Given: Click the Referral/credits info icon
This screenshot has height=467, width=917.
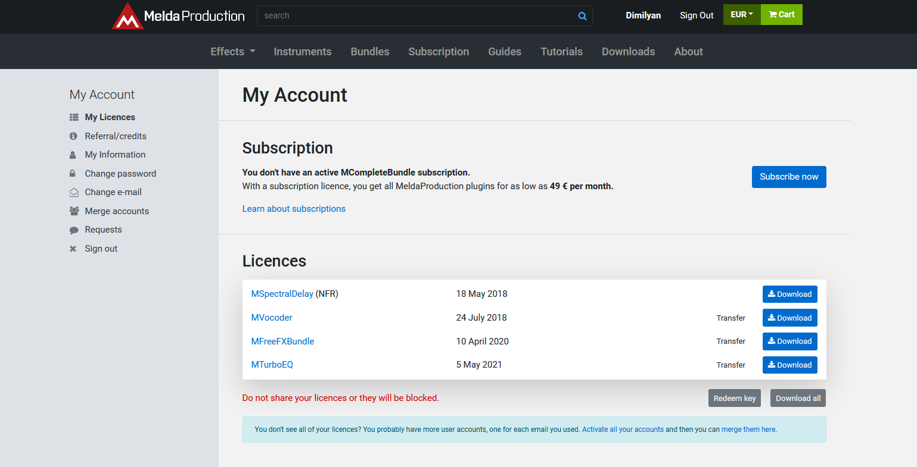Looking at the screenshot, I should tap(73, 136).
